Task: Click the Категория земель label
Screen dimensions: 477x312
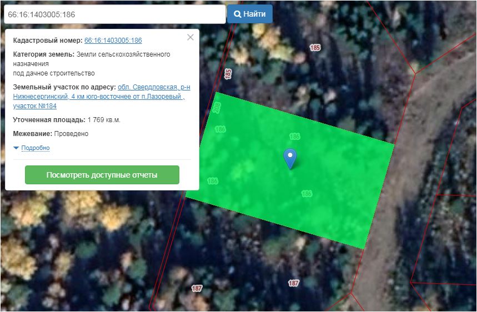Action: [x=43, y=54]
